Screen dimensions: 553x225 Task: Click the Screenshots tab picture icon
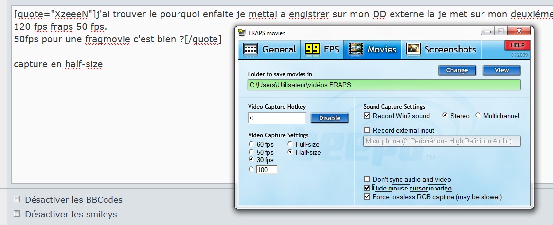413,49
